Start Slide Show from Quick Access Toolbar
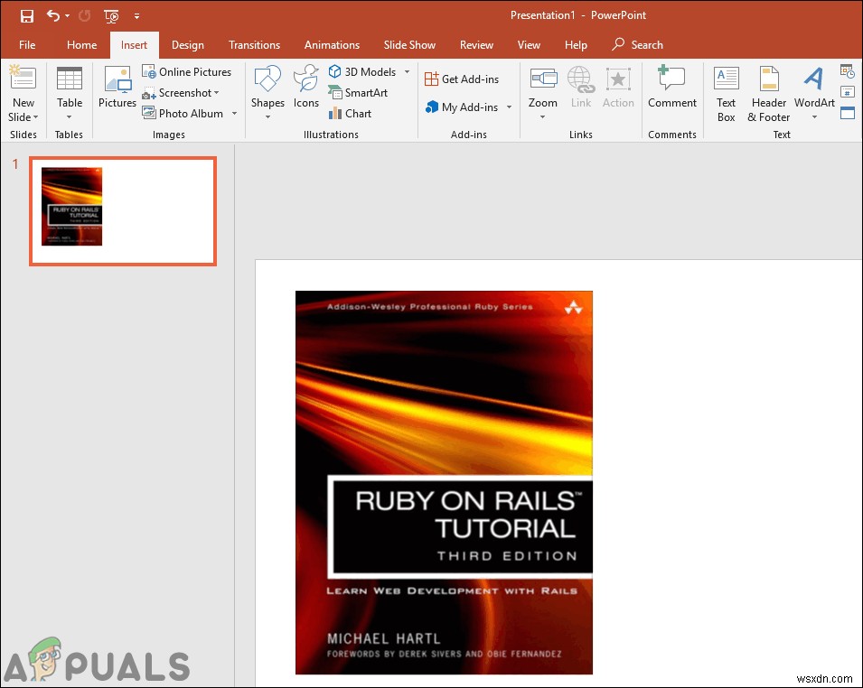 coord(110,15)
